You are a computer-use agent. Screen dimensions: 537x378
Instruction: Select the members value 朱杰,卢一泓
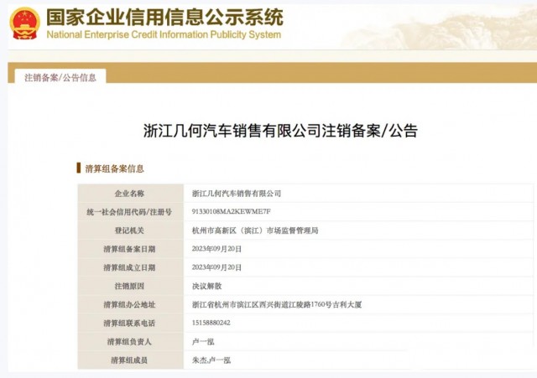click(211, 360)
